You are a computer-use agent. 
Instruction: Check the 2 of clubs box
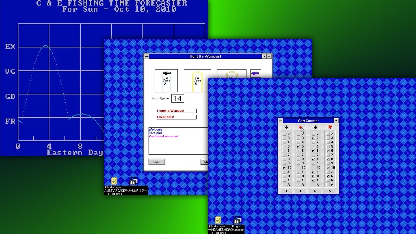click(x=284, y=134)
